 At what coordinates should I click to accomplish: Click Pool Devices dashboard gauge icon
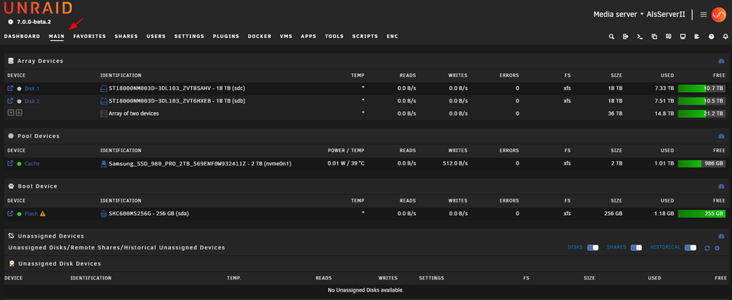click(721, 136)
